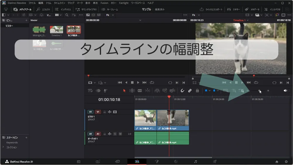Open the タイムライン menu
Screen dimensions: 293x165
(59, 3)
